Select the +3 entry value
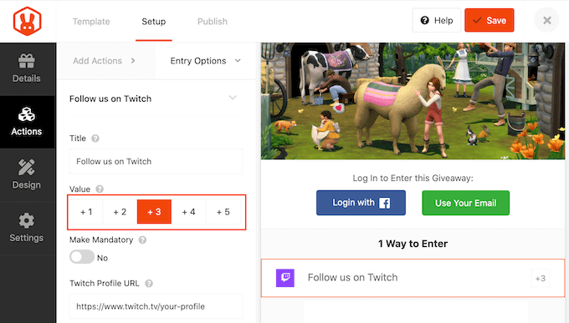 coord(154,212)
